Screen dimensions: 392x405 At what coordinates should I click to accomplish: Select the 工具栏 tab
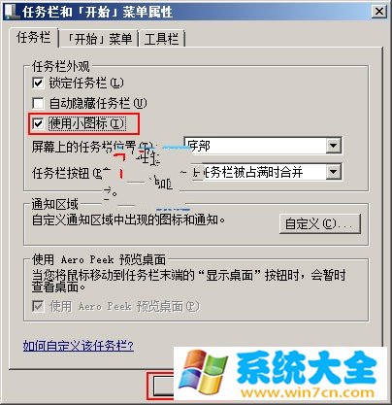point(161,39)
